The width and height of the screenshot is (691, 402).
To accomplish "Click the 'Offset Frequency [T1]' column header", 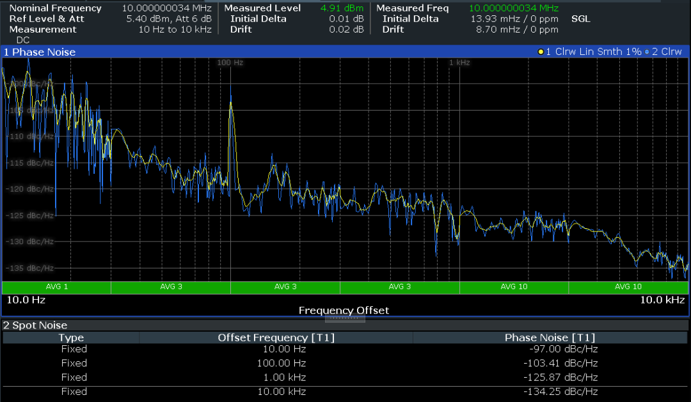I will point(276,337).
